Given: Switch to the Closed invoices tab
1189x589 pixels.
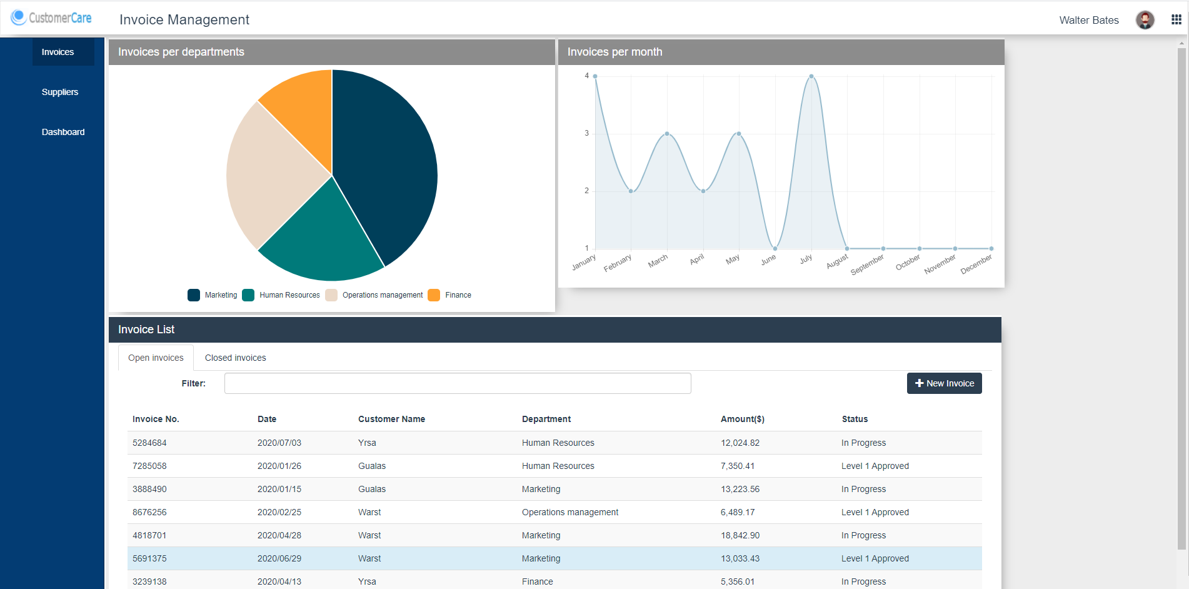Looking at the screenshot, I should [x=235, y=358].
